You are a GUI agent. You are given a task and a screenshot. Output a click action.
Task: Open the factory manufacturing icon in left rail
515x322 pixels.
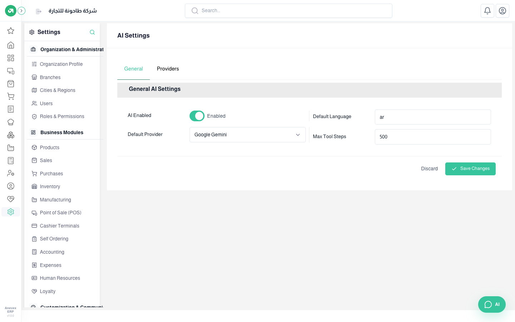[11, 148]
